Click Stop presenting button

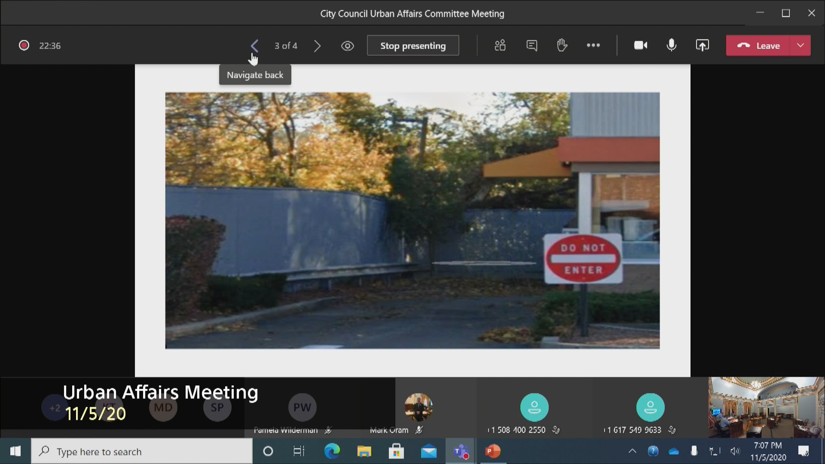[x=413, y=46]
